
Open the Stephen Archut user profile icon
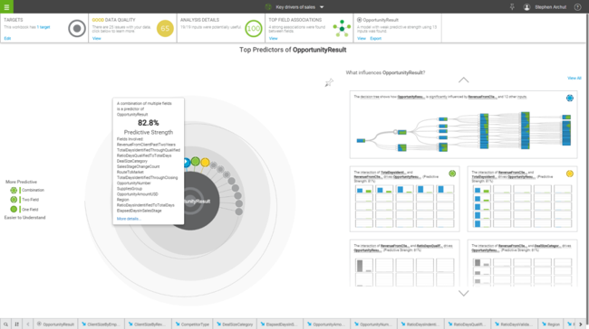(x=526, y=7)
